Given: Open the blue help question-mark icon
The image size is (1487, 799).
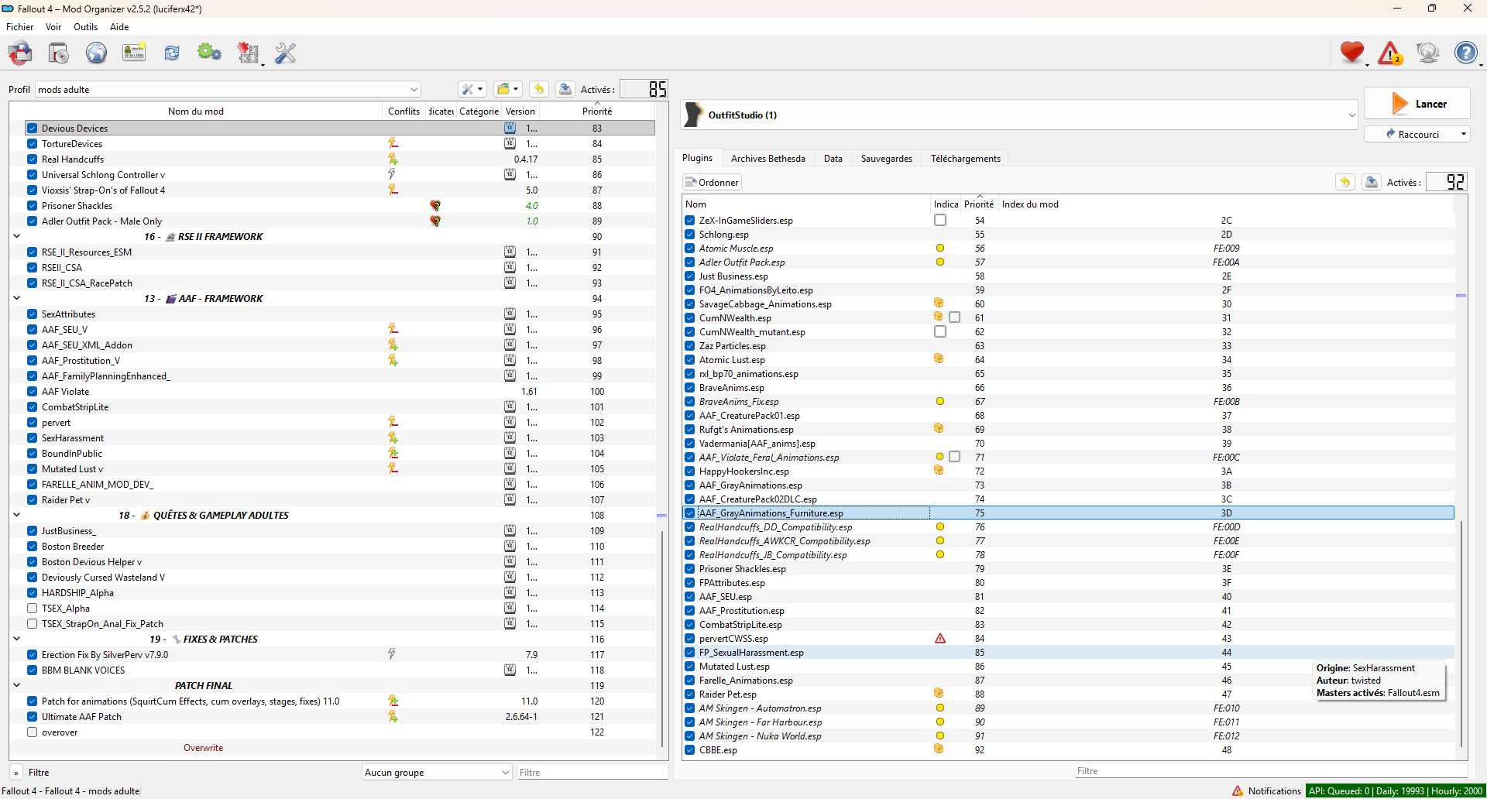Looking at the screenshot, I should (x=1466, y=53).
